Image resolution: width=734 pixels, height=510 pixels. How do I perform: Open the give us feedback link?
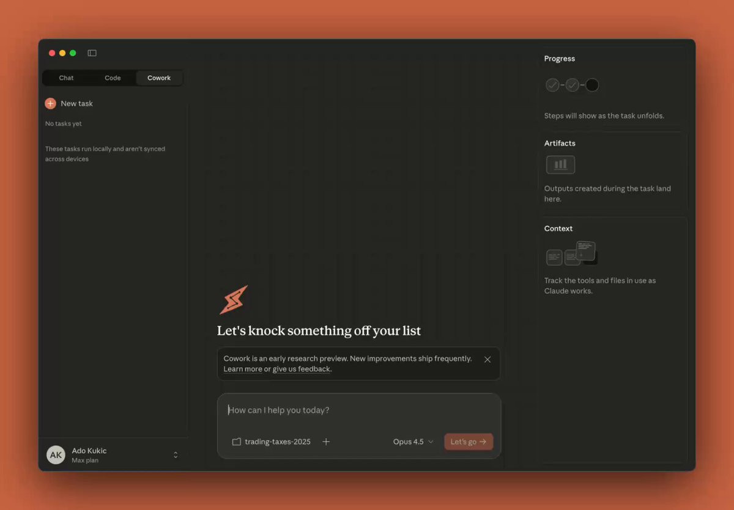302,369
